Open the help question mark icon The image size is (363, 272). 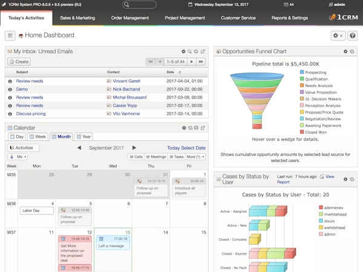click(352, 36)
